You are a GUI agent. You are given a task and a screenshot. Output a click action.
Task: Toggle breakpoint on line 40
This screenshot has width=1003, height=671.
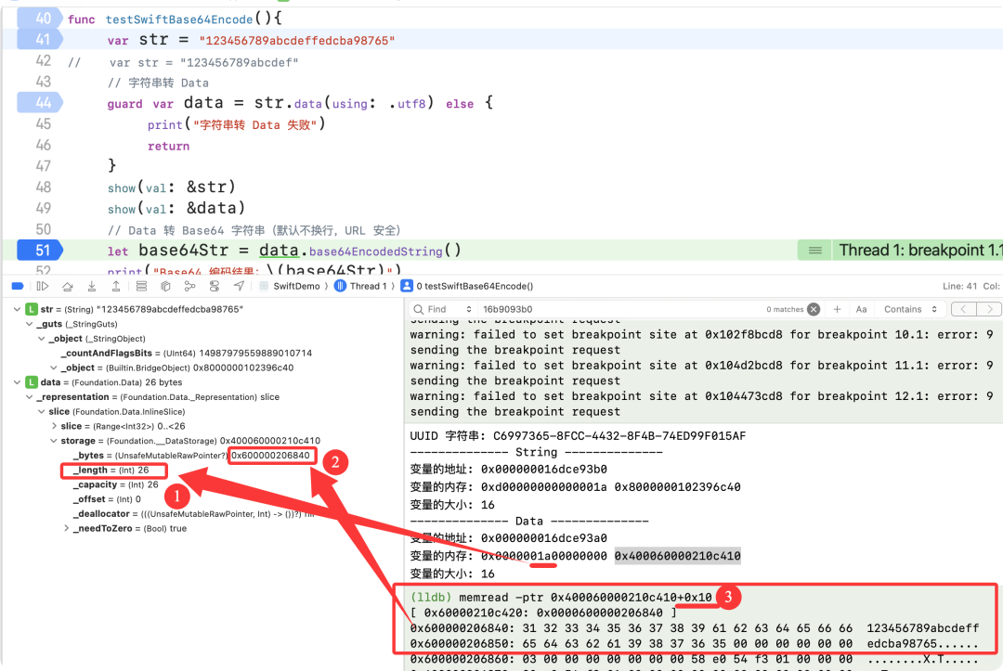[39, 19]
